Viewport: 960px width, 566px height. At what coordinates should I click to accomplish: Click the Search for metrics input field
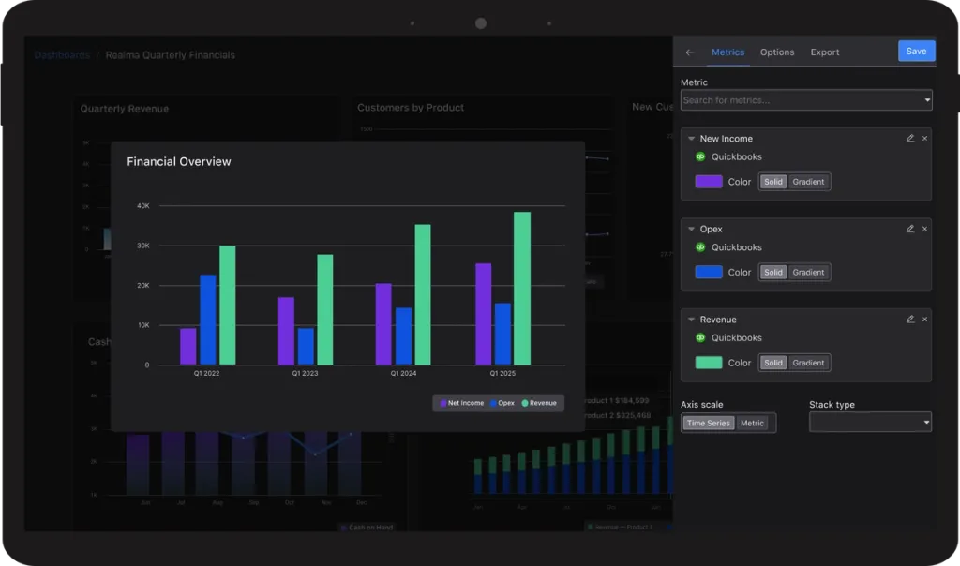click(x=806, y=100)
